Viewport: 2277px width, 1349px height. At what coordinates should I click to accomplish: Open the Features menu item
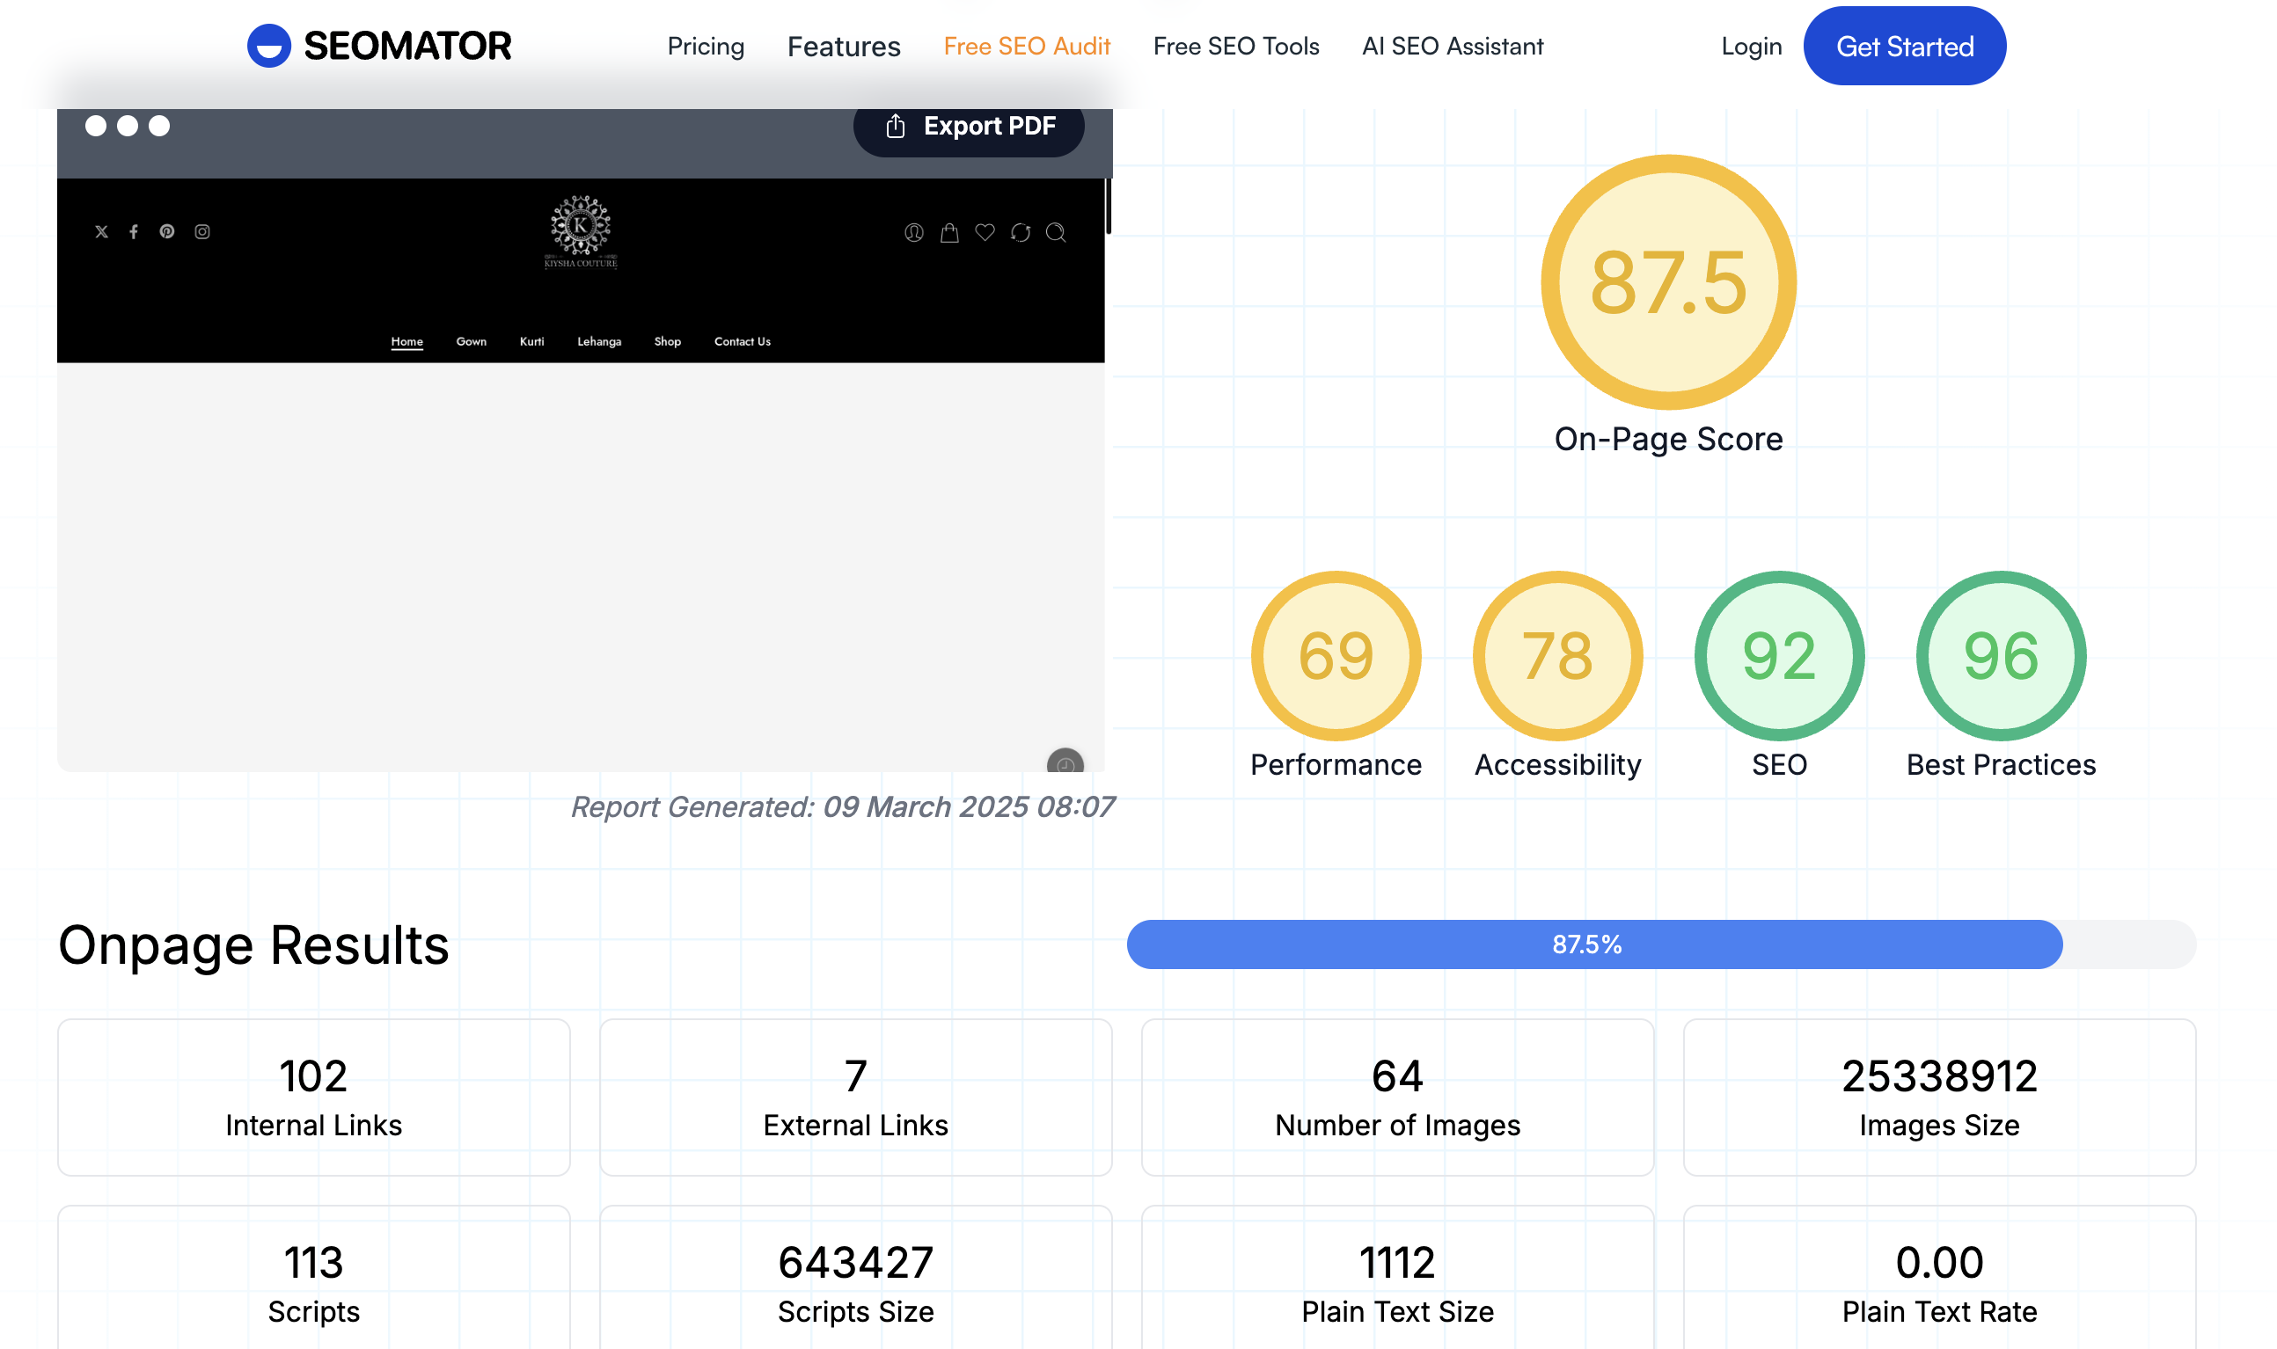click(x=843, y=47)
